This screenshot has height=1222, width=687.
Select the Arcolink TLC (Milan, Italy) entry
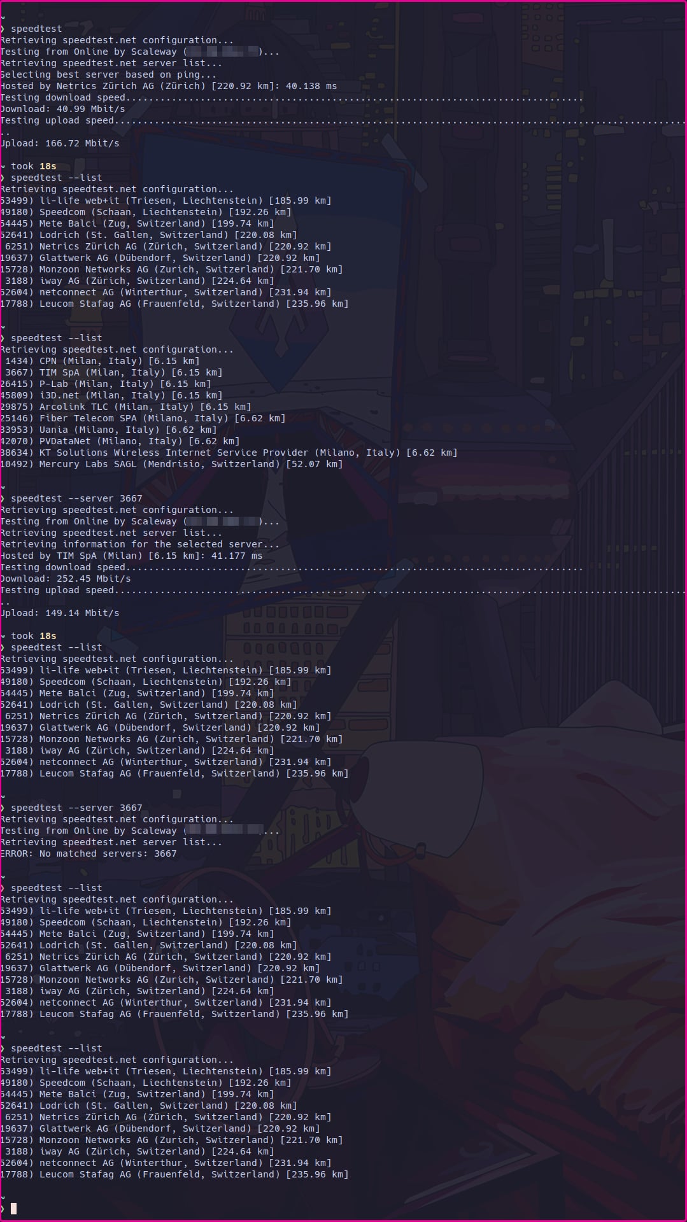point(125,407)
